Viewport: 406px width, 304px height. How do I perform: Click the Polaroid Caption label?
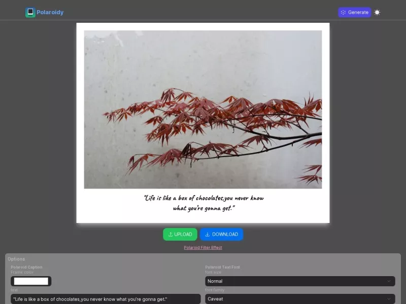26,267
